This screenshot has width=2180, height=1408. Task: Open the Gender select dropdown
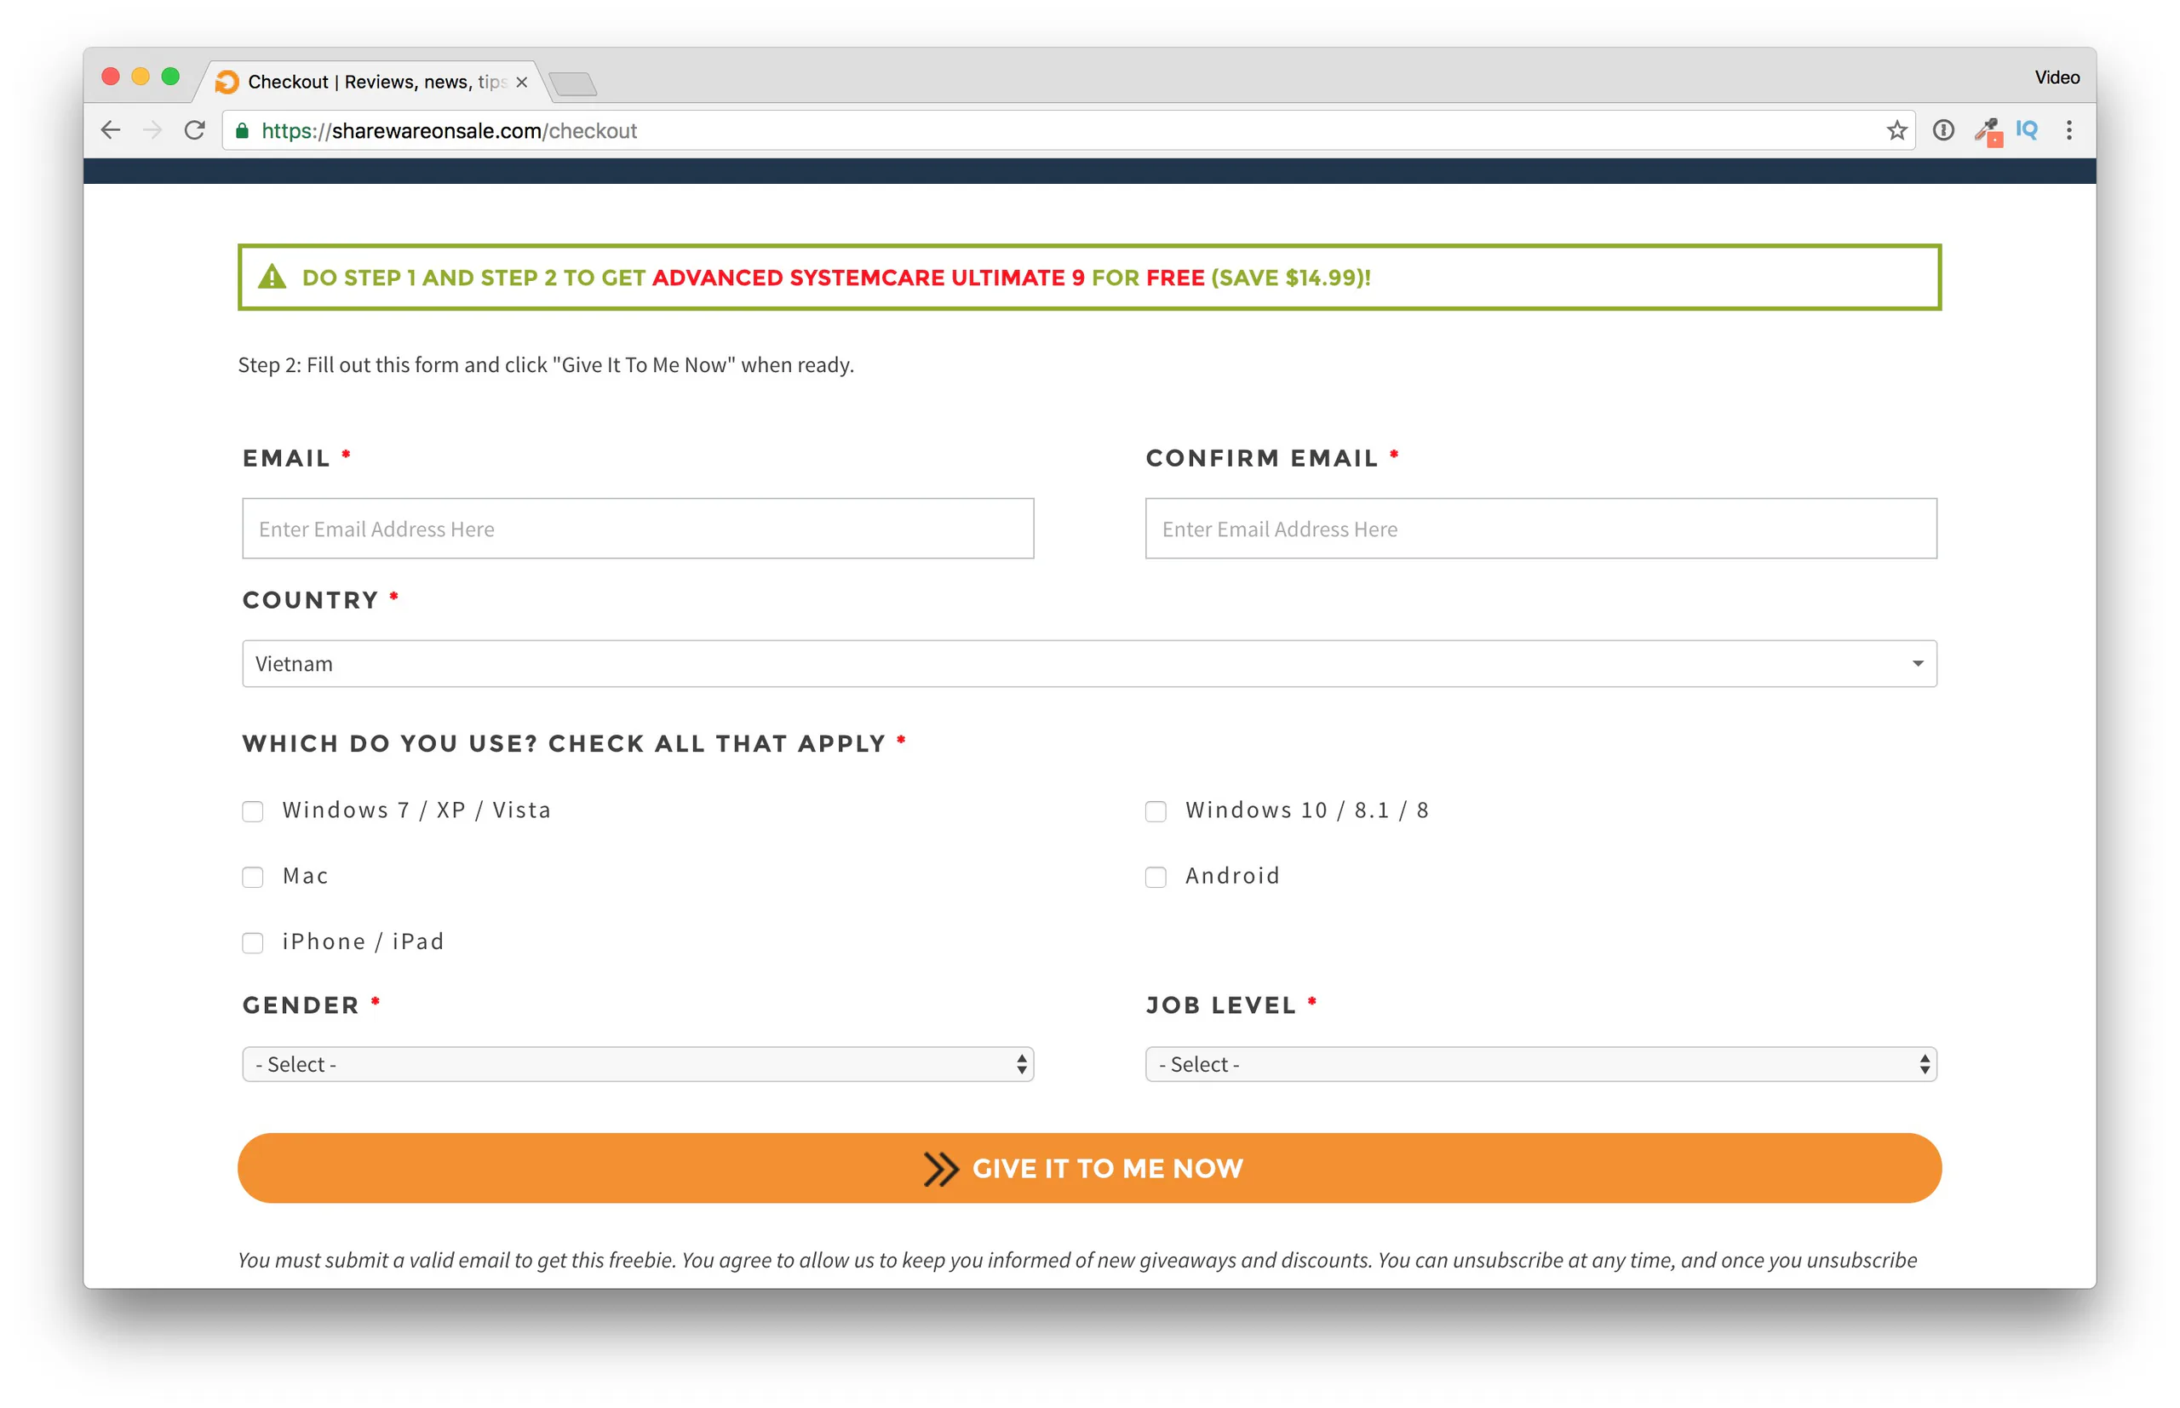(x=637, y=1064)
